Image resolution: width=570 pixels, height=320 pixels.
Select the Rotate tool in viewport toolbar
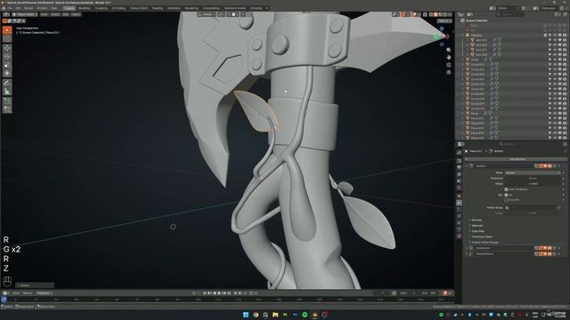7,56
